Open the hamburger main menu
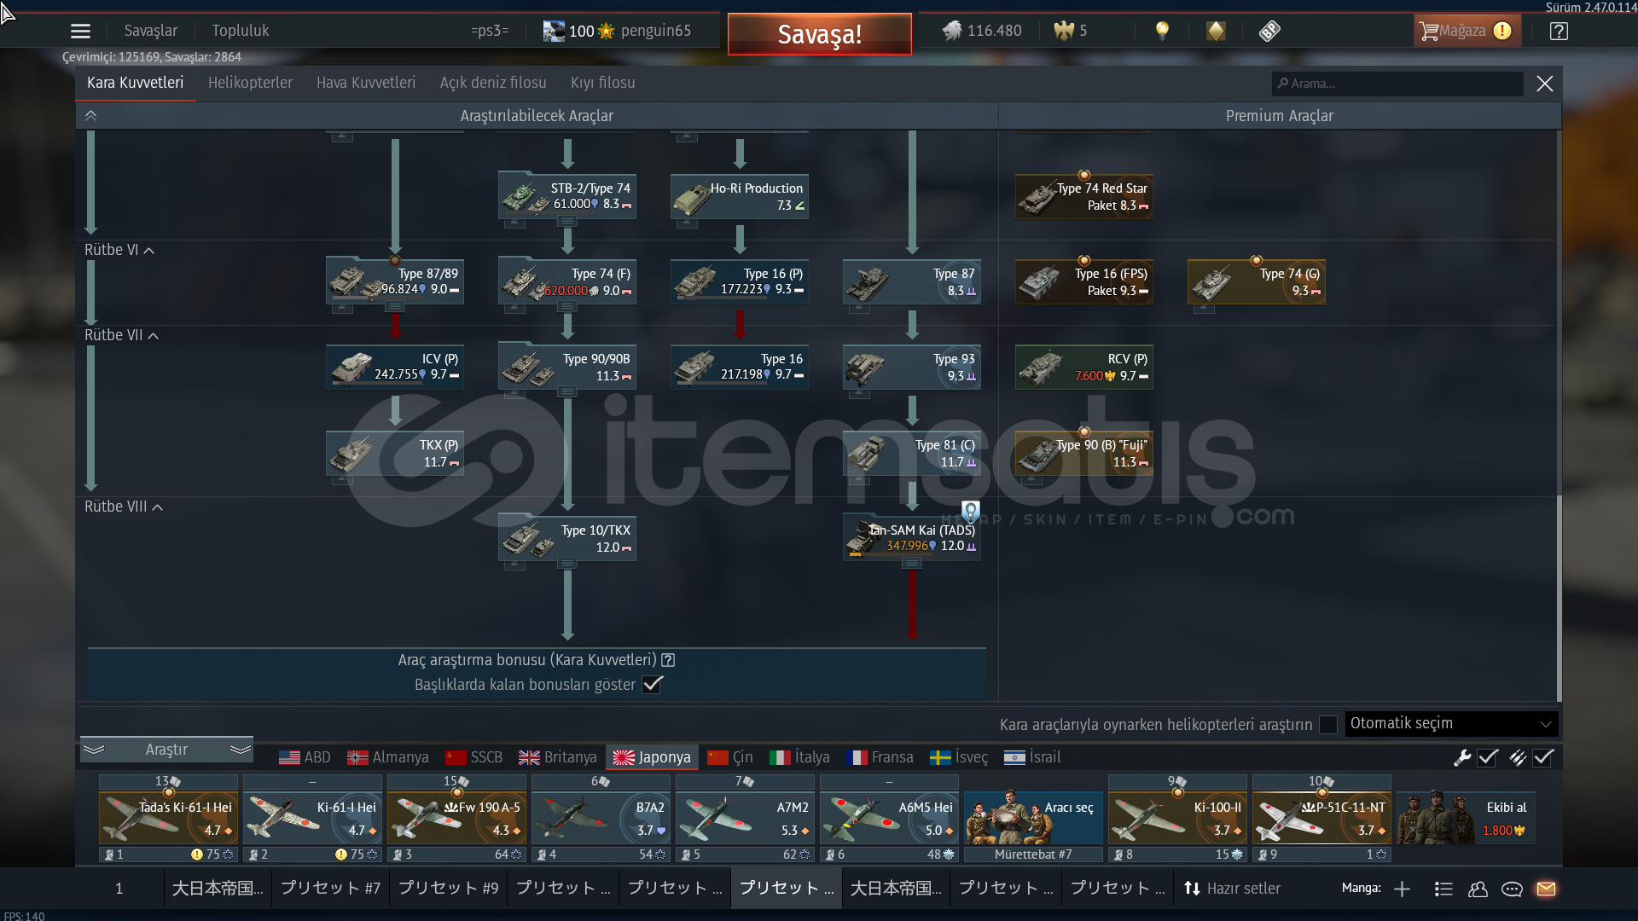Image resolution: width=1638 pixels, height=921 pixels. point(80,32)
